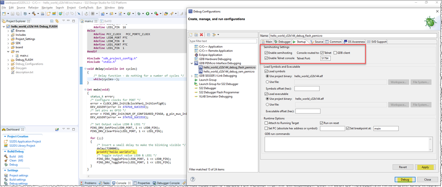Expand the Binaries folder in Project Explorer

point(8,31)
